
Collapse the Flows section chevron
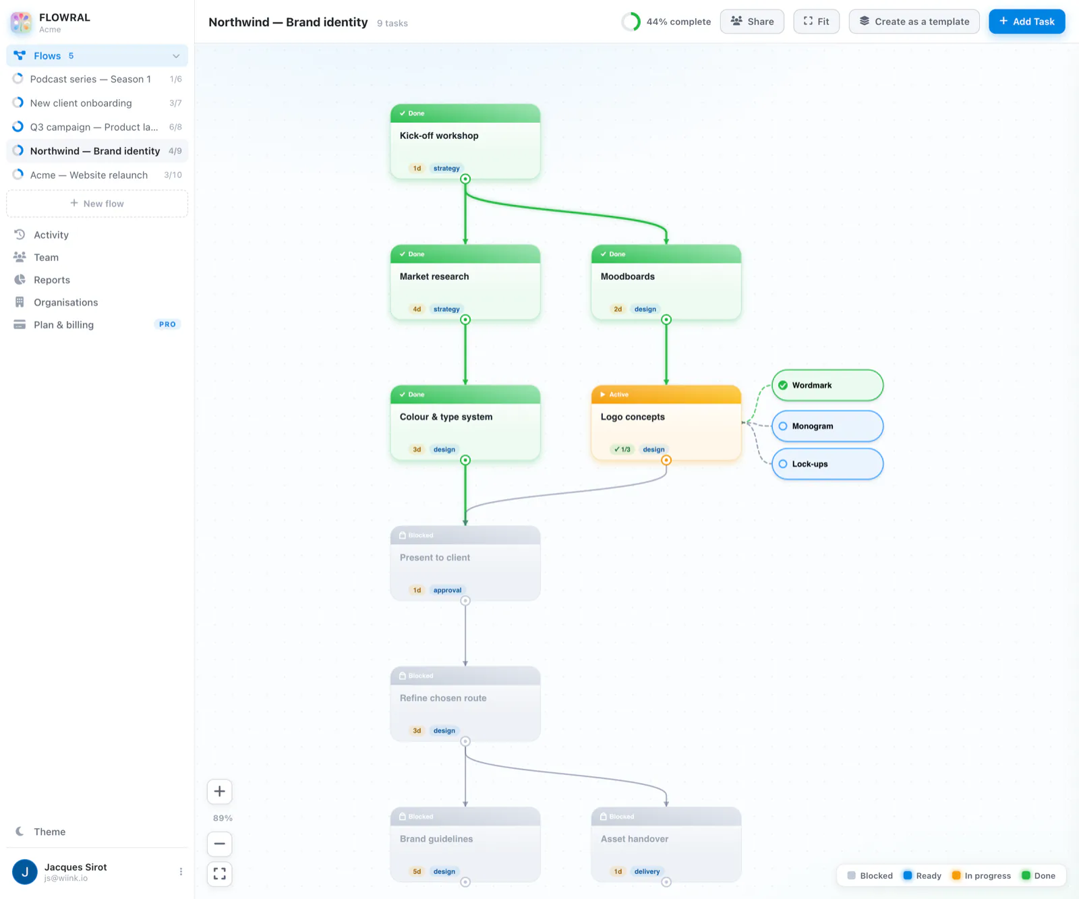(176, 56)
